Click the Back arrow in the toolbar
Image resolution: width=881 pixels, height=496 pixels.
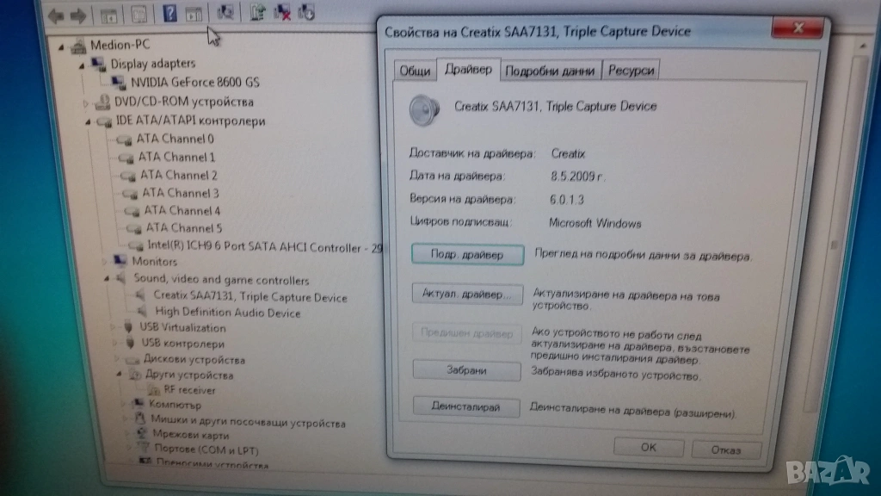click(57, 15)
